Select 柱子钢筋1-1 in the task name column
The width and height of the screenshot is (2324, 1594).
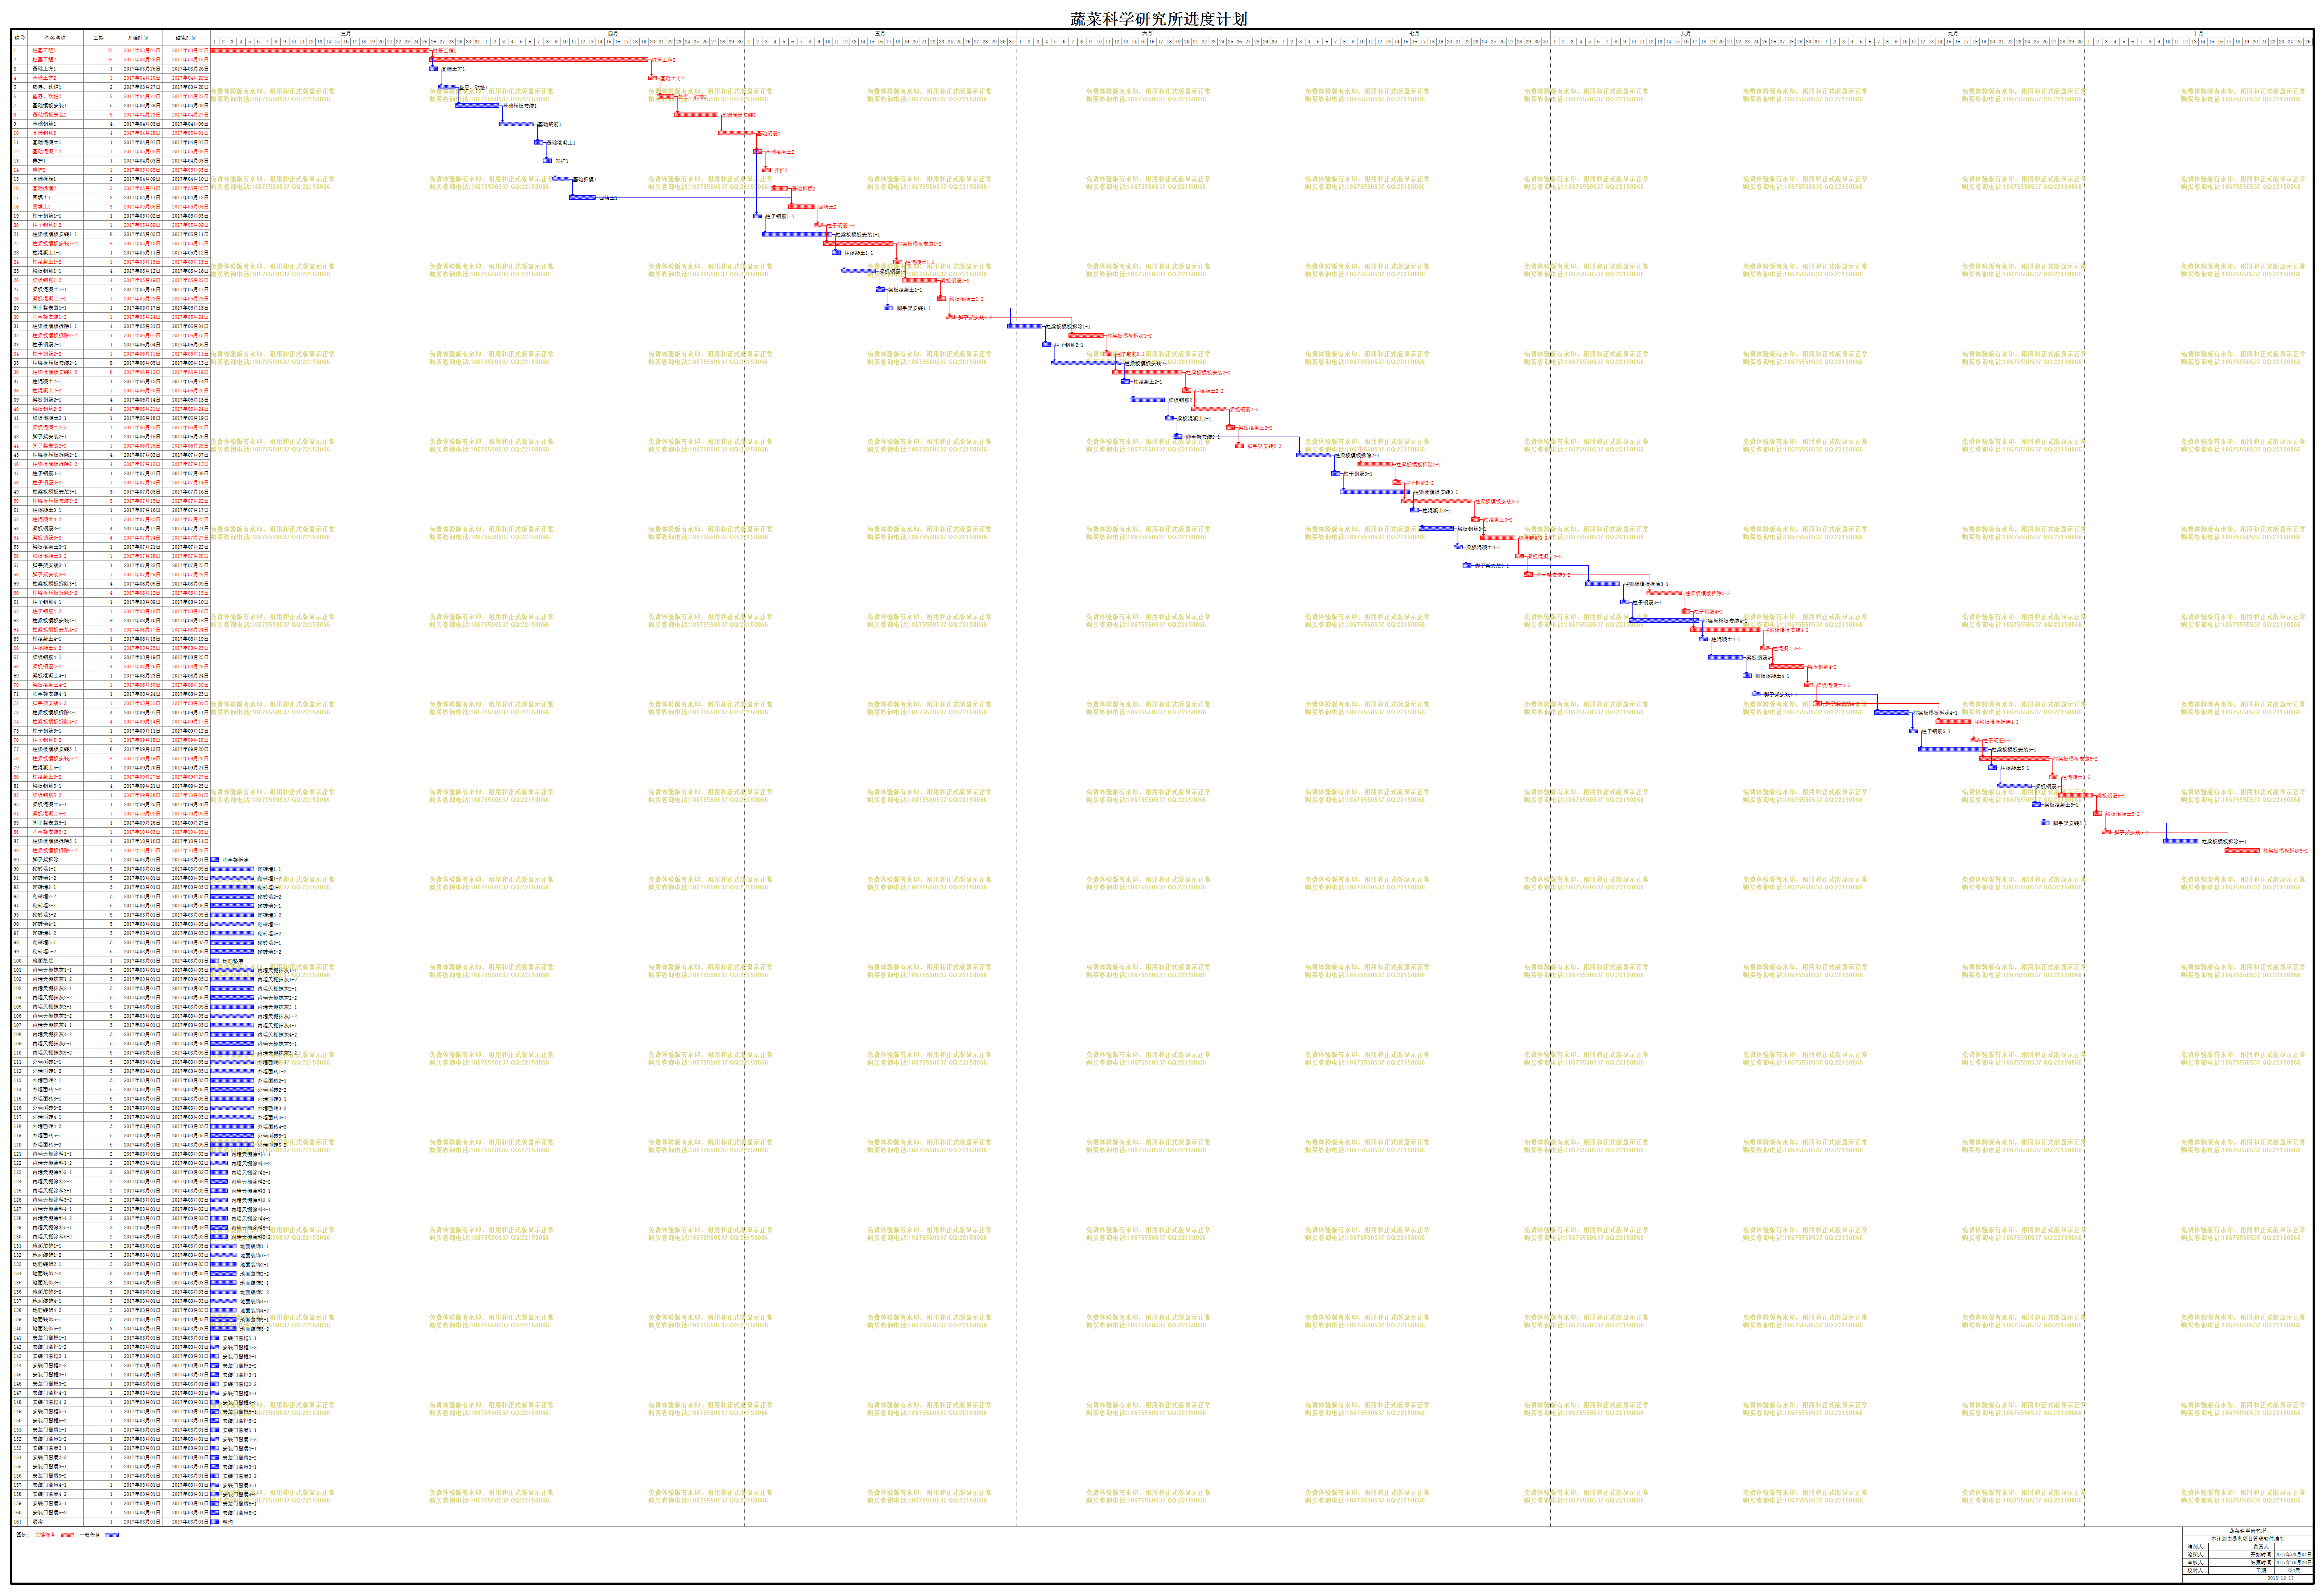(47, 216)
